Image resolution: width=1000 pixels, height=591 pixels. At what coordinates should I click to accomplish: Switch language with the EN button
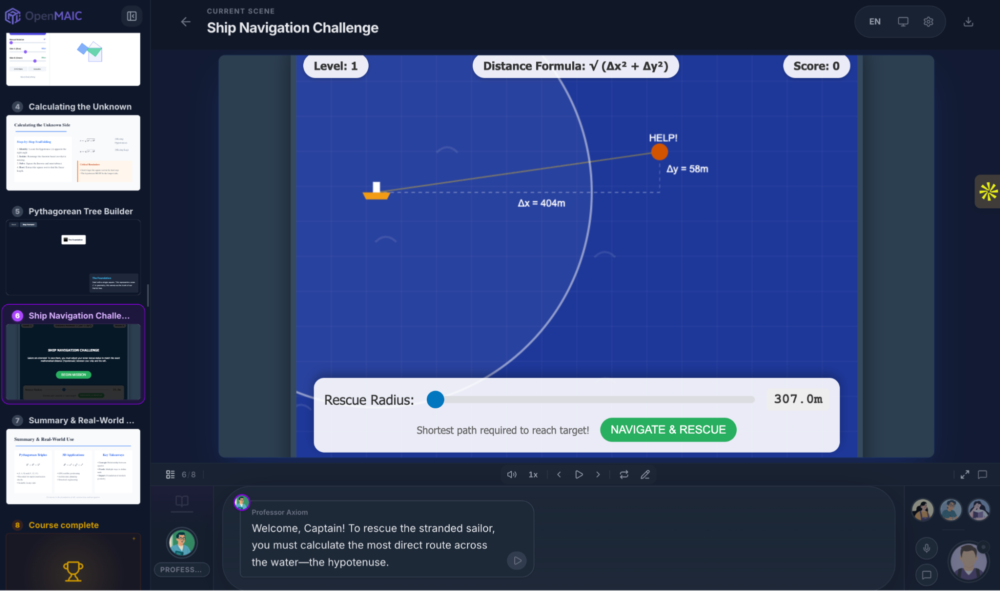click(x=874, y=21)
